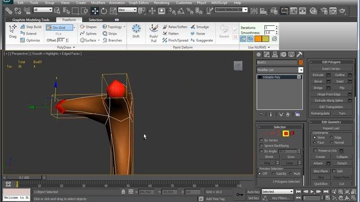360x202 pixels.
Task: Click the Insert Vertex button
Action: coord(331,68)
